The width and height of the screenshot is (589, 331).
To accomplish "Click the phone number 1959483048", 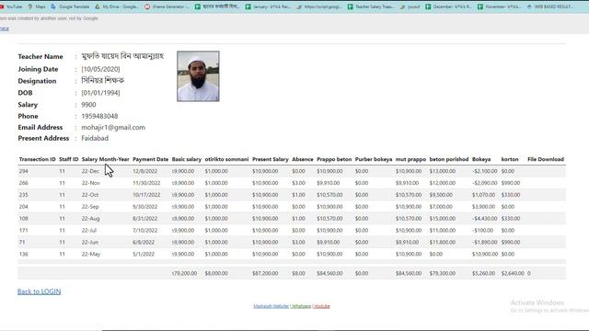I will 99,116.
